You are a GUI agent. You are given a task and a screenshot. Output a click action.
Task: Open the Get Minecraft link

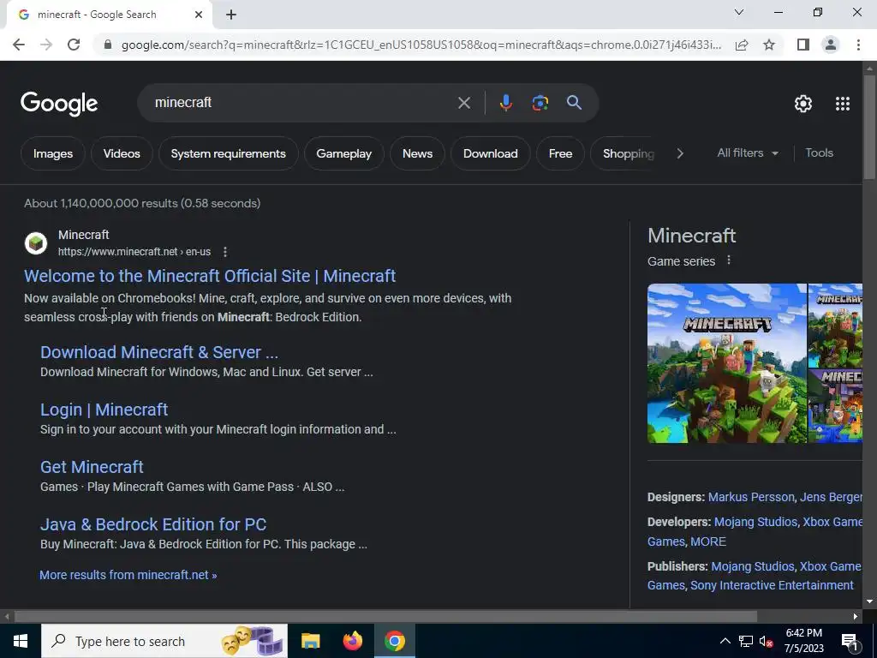[x=92, y=467]
